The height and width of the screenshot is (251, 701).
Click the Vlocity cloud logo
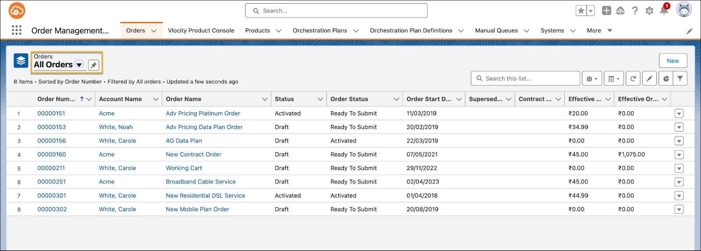pos(17,11)
